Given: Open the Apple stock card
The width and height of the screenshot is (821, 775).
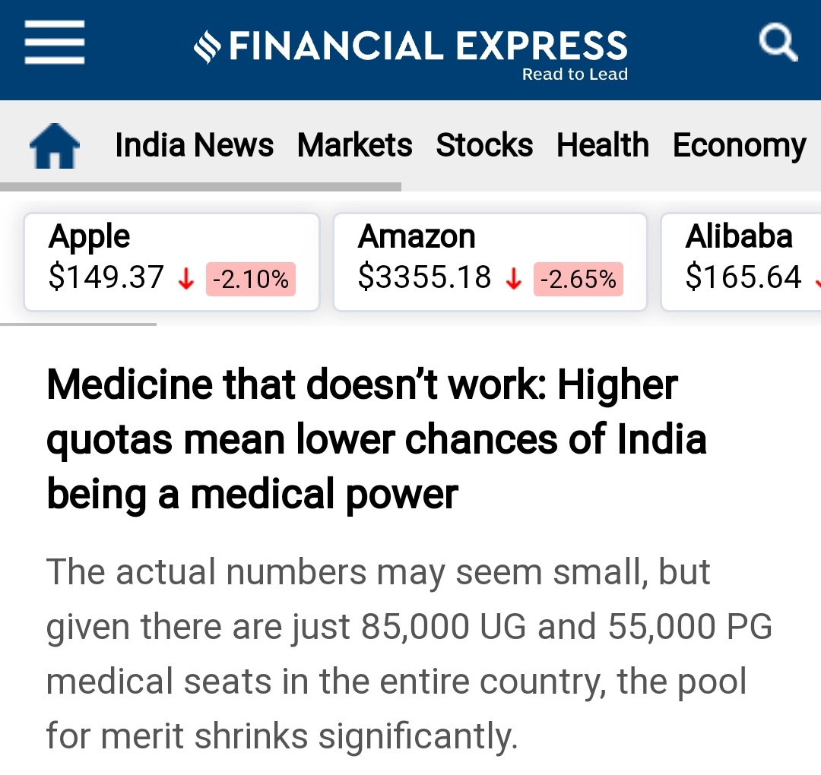Looking at the screenshot, I should click(172, 262).
